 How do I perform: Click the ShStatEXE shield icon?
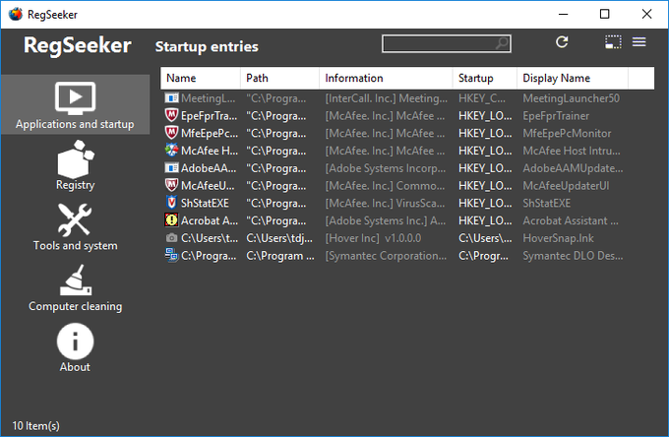(171, 203)
